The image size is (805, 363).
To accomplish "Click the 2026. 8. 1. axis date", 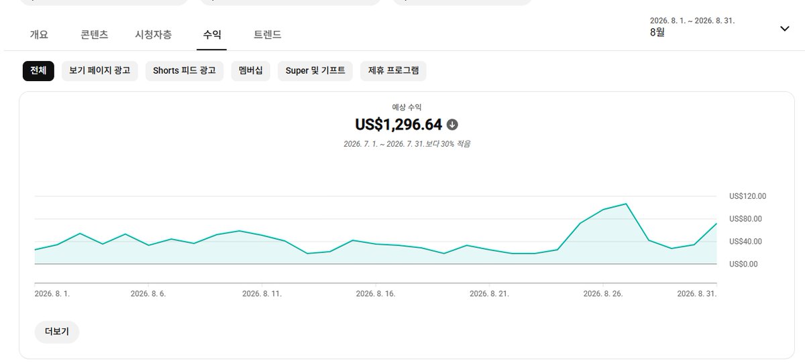I will (x=52, y=293).
